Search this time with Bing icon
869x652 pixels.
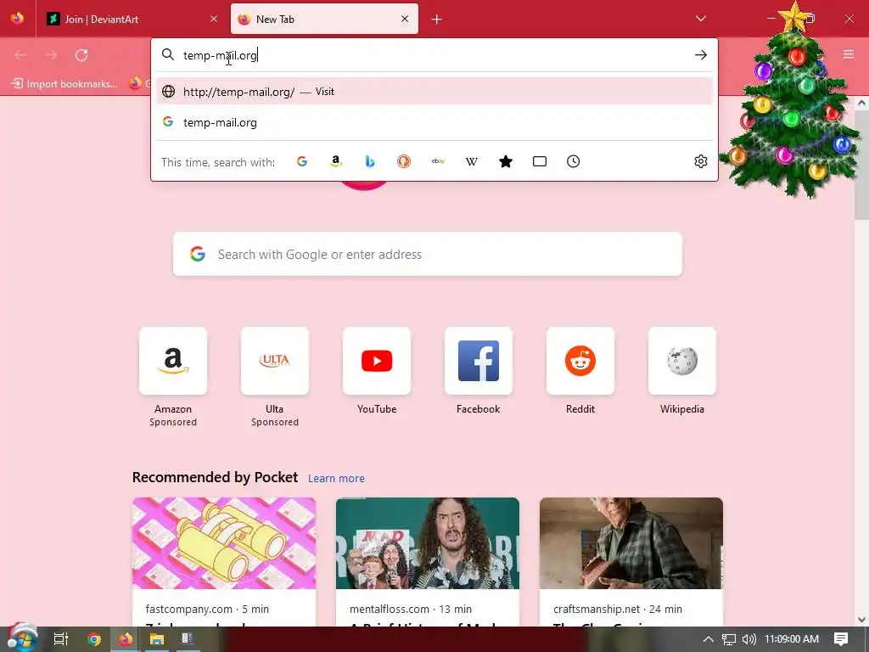(370, 161)
